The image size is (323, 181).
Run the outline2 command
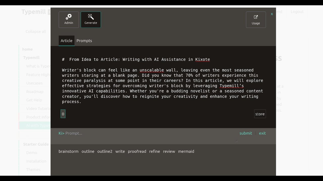pyautogui.click(x=105, y=151)
